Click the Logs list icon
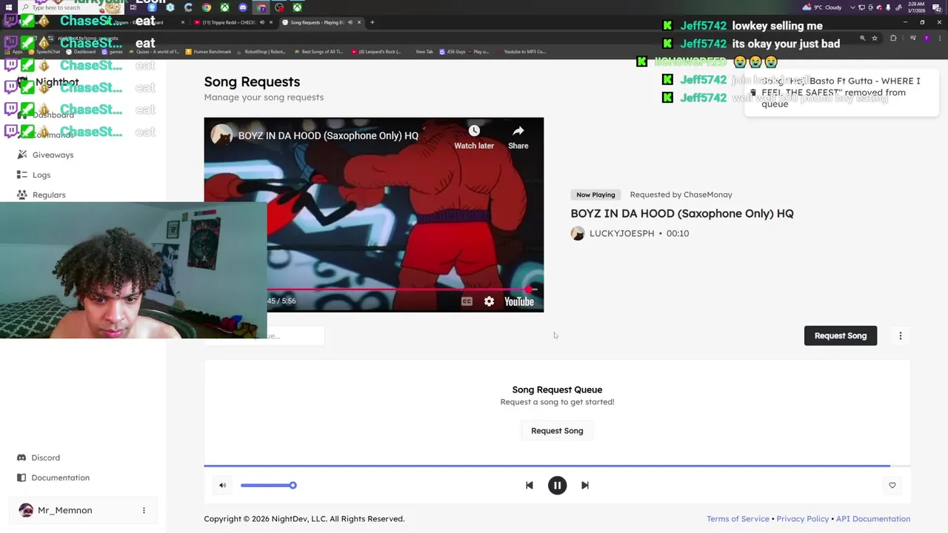This screenshot has width=948, height=533. coord(21,175)
